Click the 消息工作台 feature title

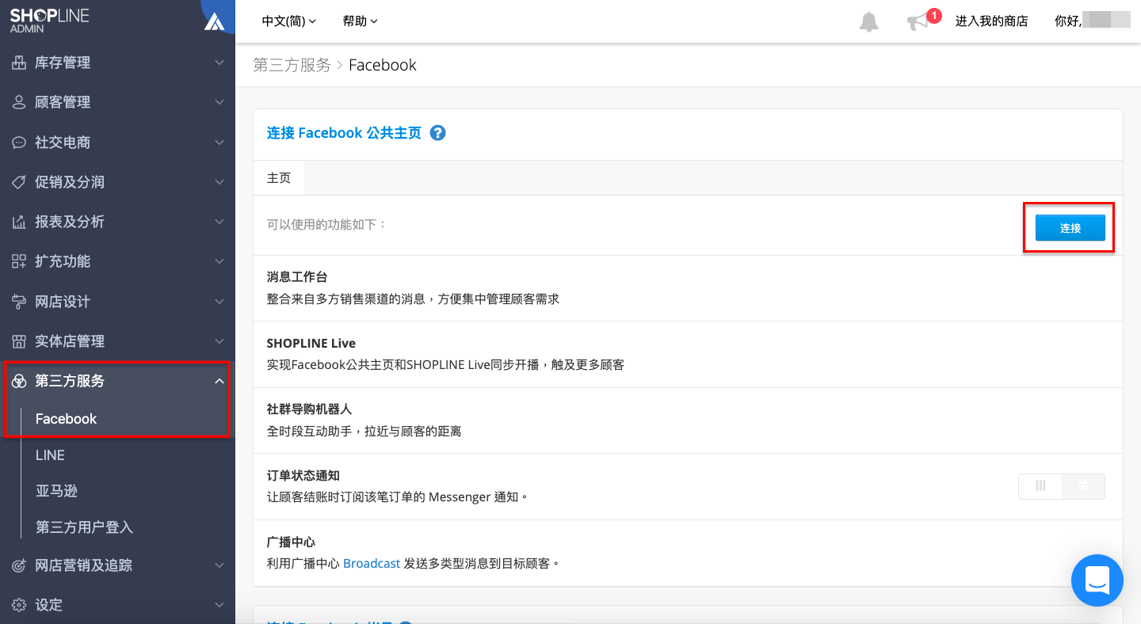point(297,277)
